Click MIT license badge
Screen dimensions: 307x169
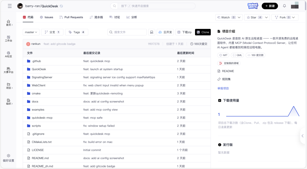[x=223, y=55]
